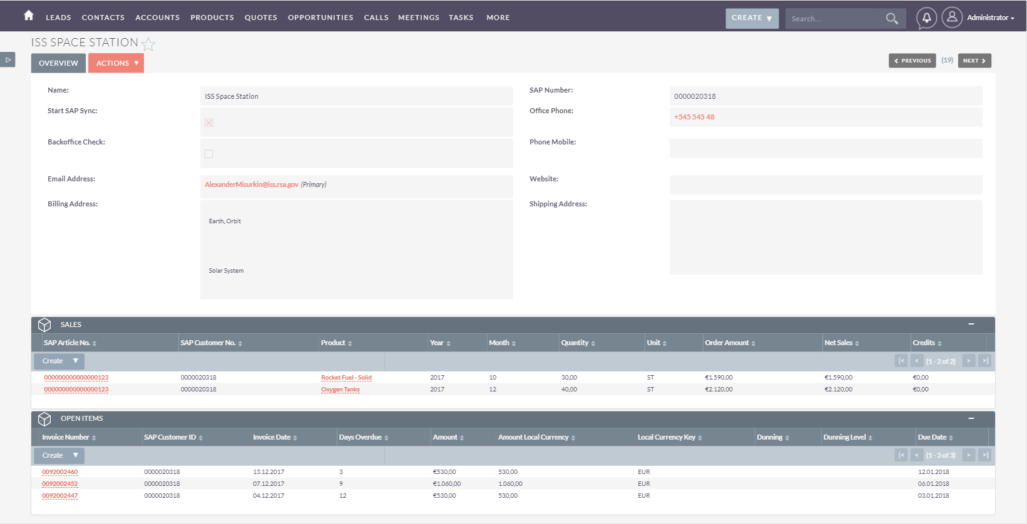Viewport: 1027px width, 524px height.
Task: Open the Contacts menu
Action: (x=103, y=18)
